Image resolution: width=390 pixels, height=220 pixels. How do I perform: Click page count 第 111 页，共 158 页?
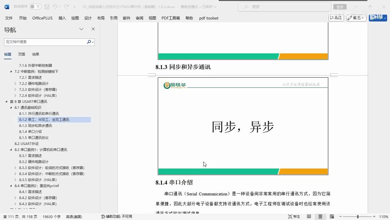20,217
